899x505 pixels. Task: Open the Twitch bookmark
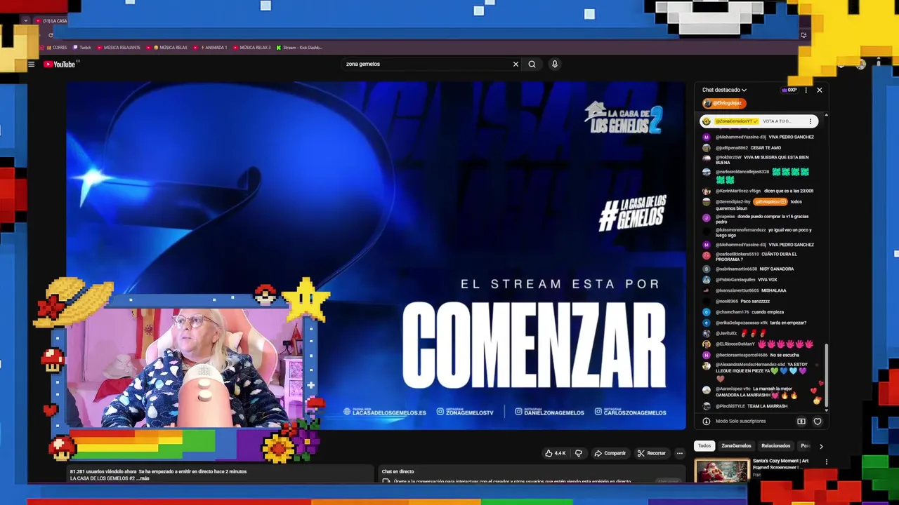pos(82,48)
